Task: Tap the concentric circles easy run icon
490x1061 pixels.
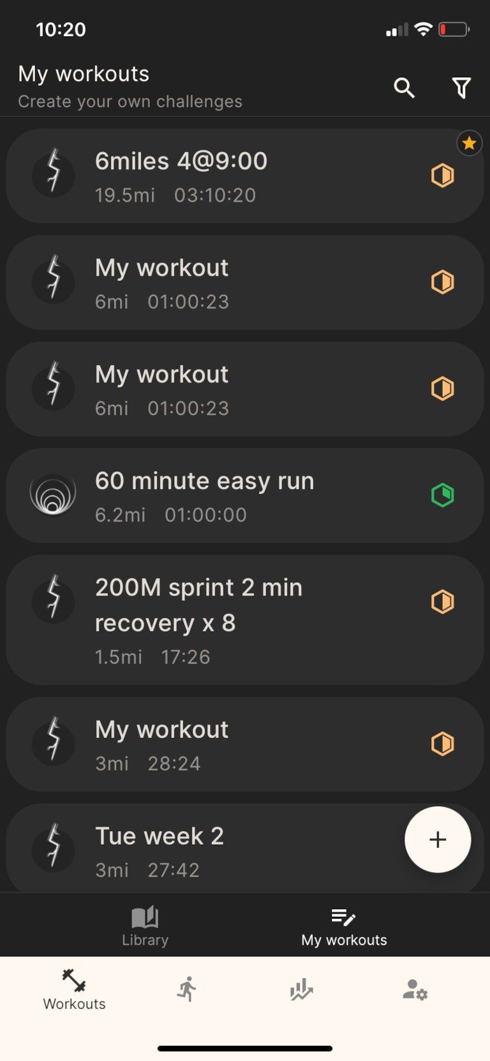Action: (53, 495)
